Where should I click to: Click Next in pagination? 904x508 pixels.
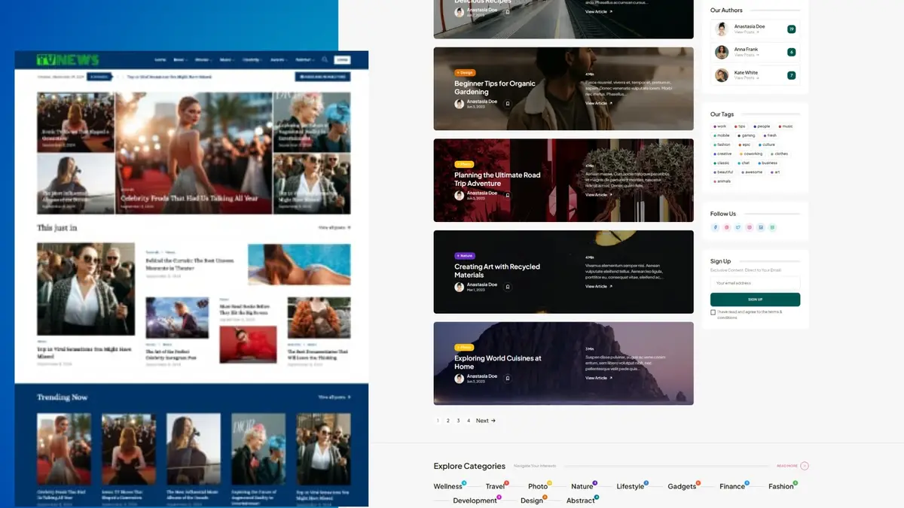(x=485, y=421)
